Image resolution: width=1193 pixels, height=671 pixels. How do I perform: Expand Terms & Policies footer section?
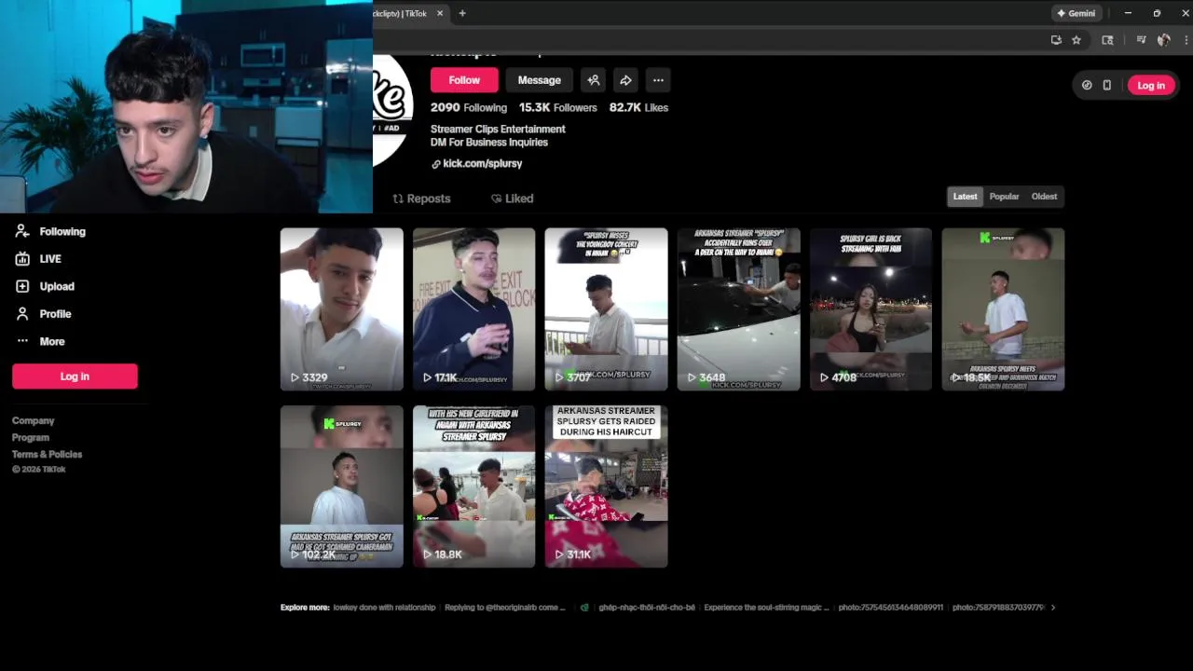47,454
